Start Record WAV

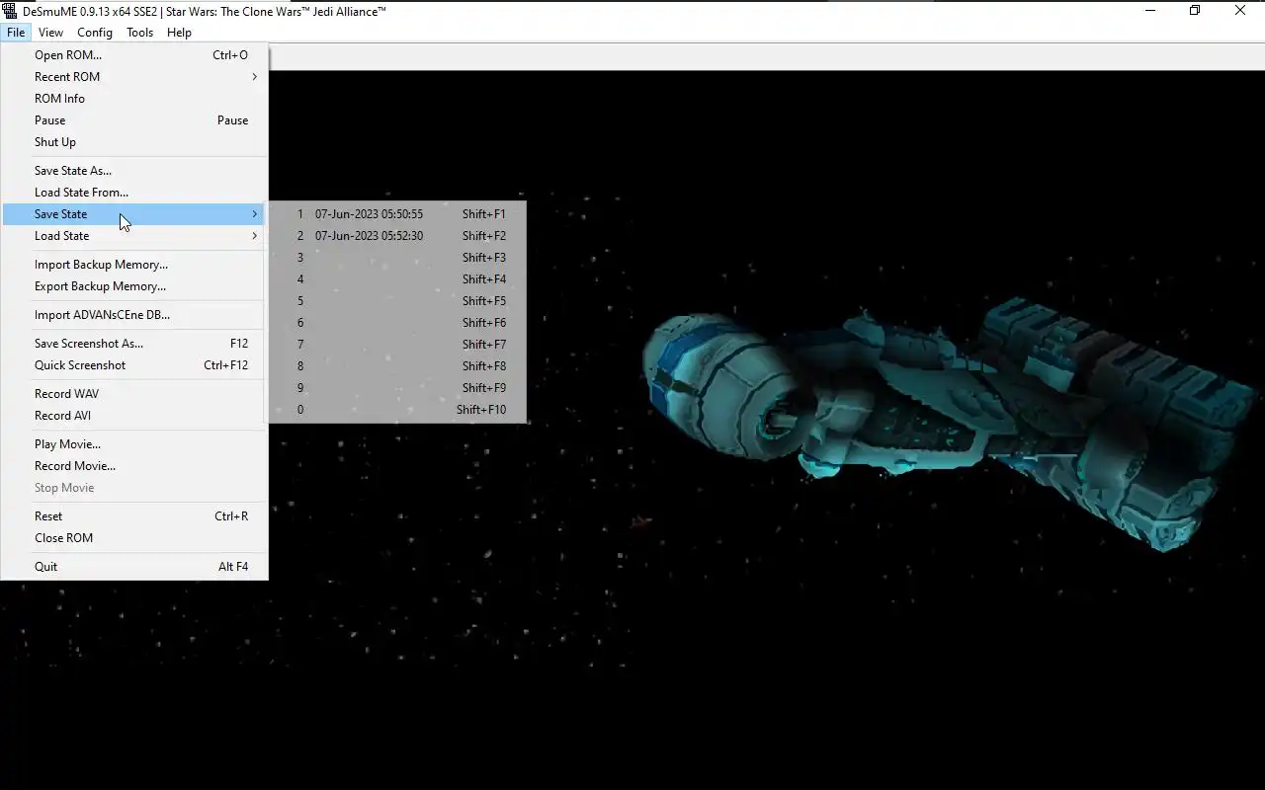tap(134, 394)
